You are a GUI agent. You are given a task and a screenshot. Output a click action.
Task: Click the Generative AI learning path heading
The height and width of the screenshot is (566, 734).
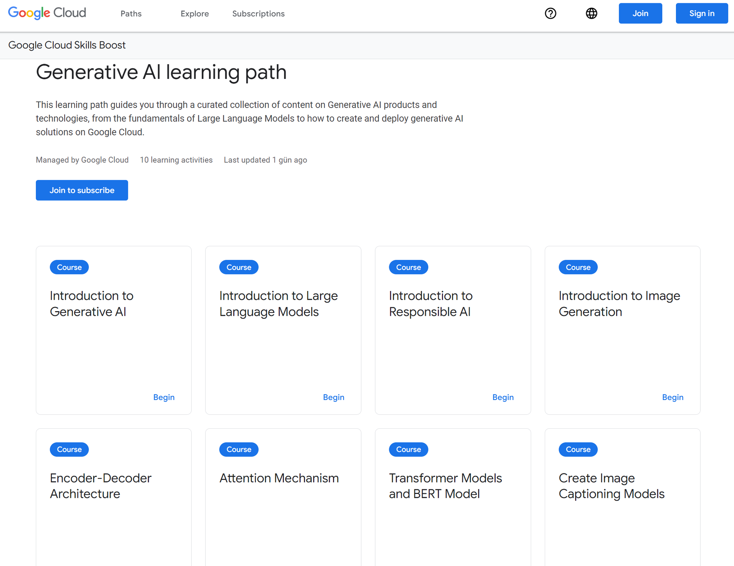pos(161,72)
